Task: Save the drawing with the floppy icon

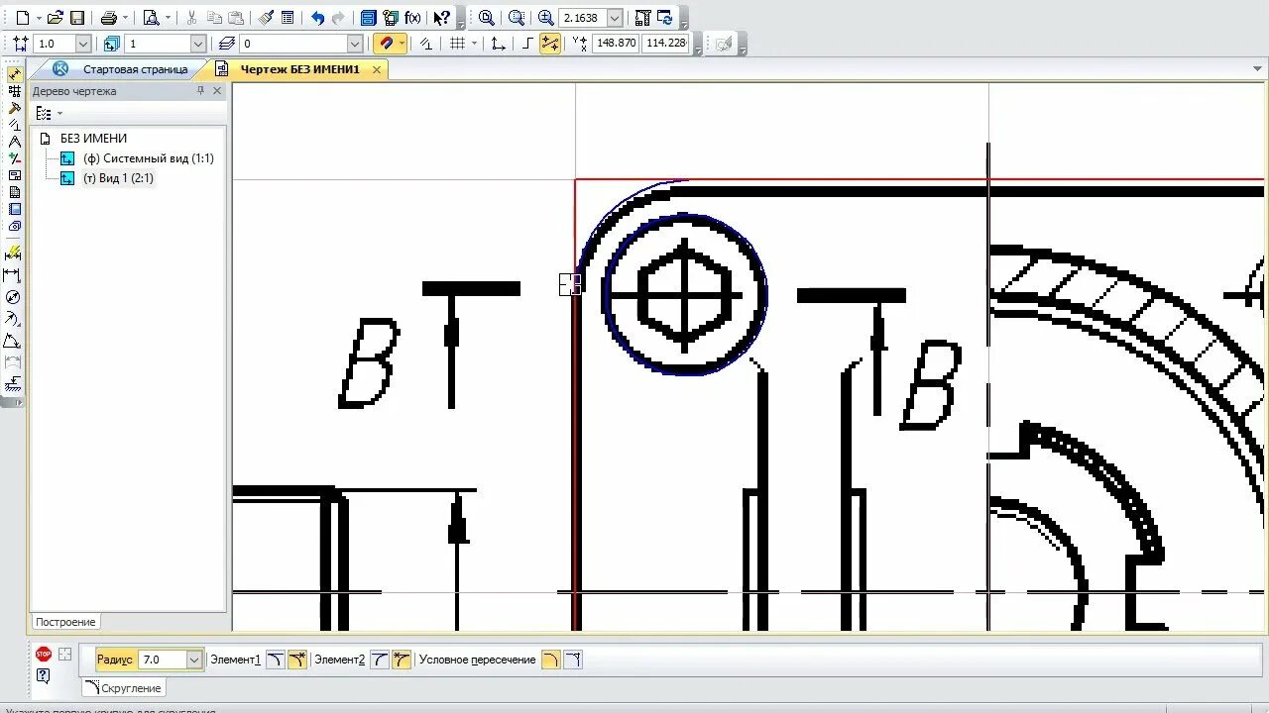Action: [77, 18]
